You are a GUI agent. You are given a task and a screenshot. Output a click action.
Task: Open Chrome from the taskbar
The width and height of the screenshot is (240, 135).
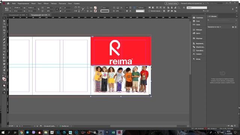pyautogui.click(x=21, y=132)
